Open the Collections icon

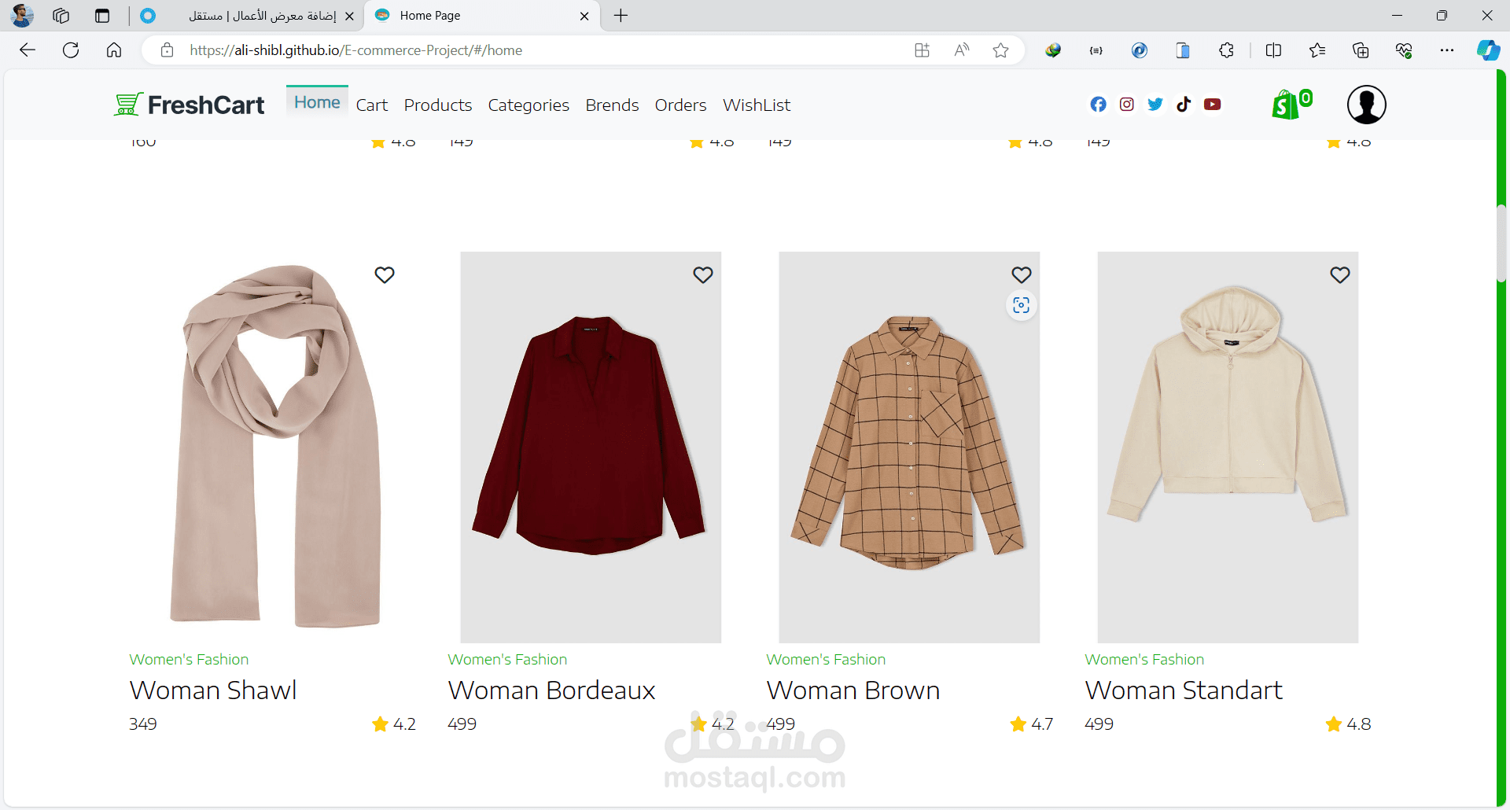click(1361, 50)
